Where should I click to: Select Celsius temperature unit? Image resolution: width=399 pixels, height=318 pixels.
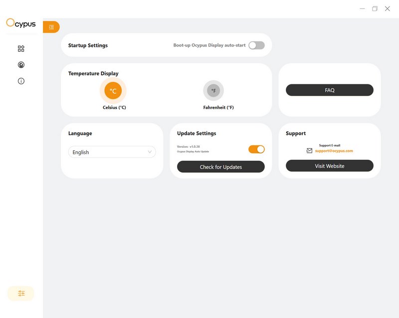click(113, 91)
